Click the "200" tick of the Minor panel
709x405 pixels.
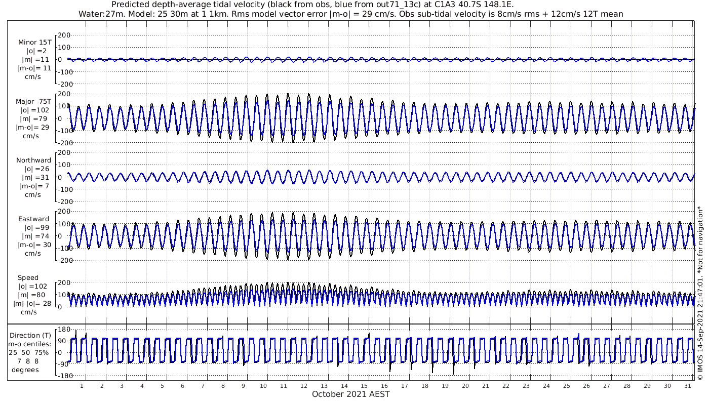pos(64,35)
